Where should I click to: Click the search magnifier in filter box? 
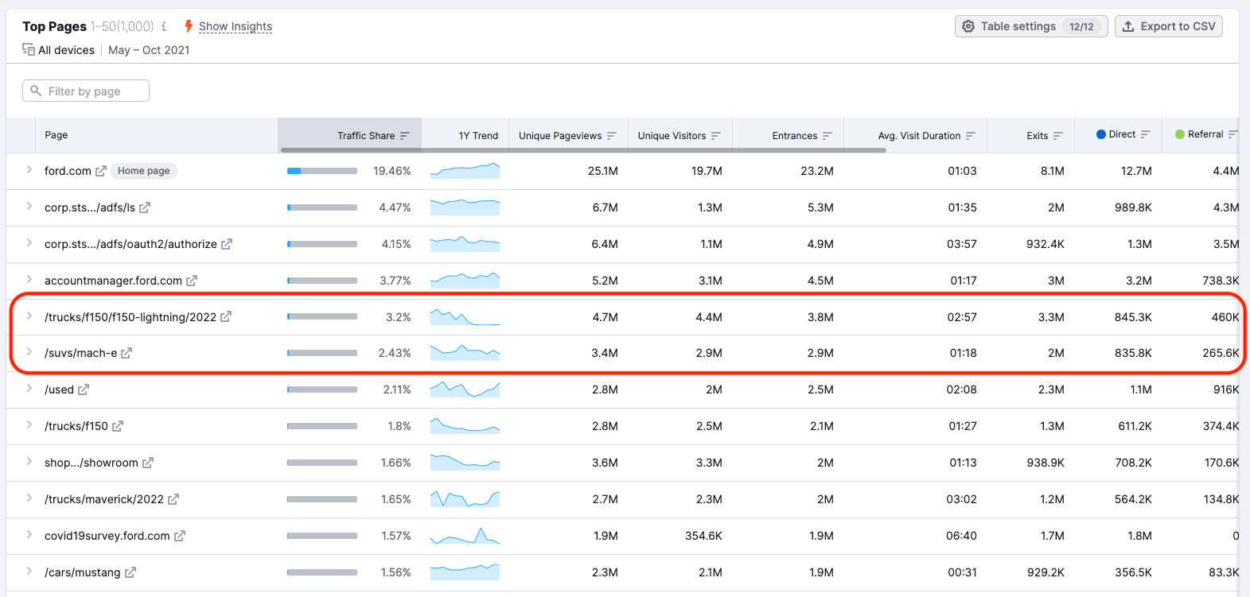pos(36,91)
